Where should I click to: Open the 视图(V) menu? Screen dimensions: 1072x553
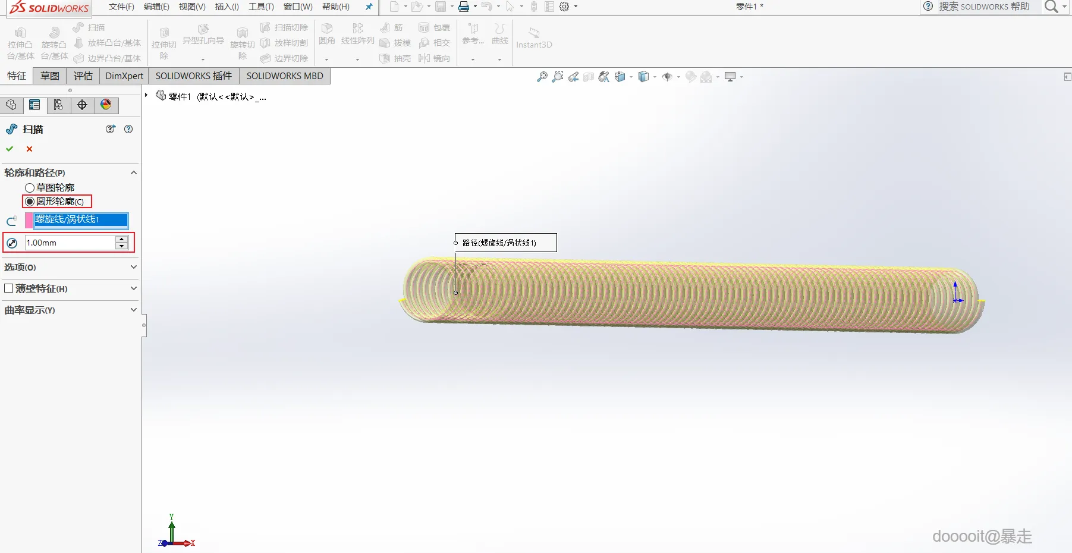(x=192, y=7)
